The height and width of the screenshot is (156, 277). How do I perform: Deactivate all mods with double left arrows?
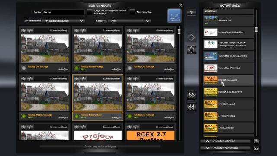[191, 107]
